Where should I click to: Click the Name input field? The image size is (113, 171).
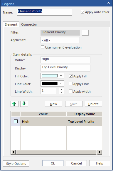(45, 12)
